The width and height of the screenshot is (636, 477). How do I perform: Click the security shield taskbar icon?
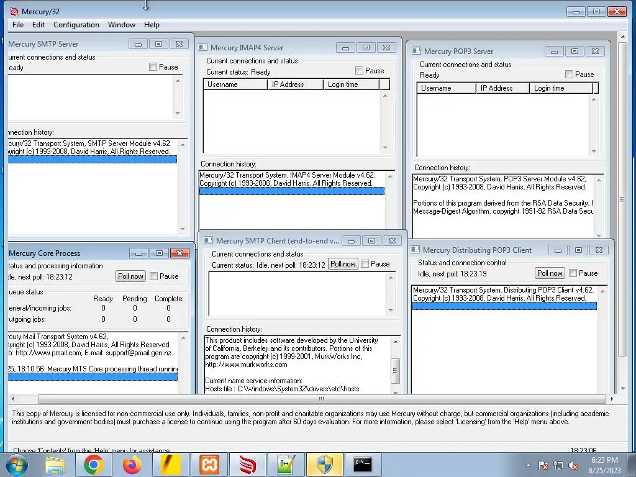pyautogui.click(x=324, y=465)
